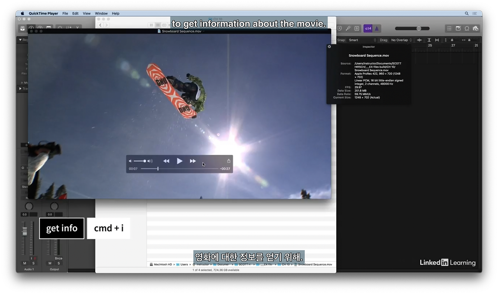The image size is (498, 294).
Task: Click bar 25 on timeline ruler
Action: click(430, 45)
